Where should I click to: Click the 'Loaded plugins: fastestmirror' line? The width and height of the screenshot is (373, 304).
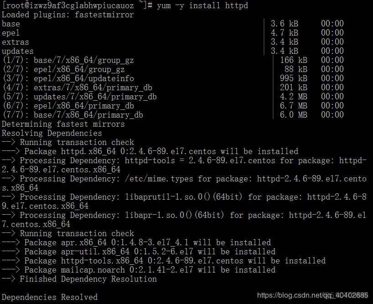68,15
